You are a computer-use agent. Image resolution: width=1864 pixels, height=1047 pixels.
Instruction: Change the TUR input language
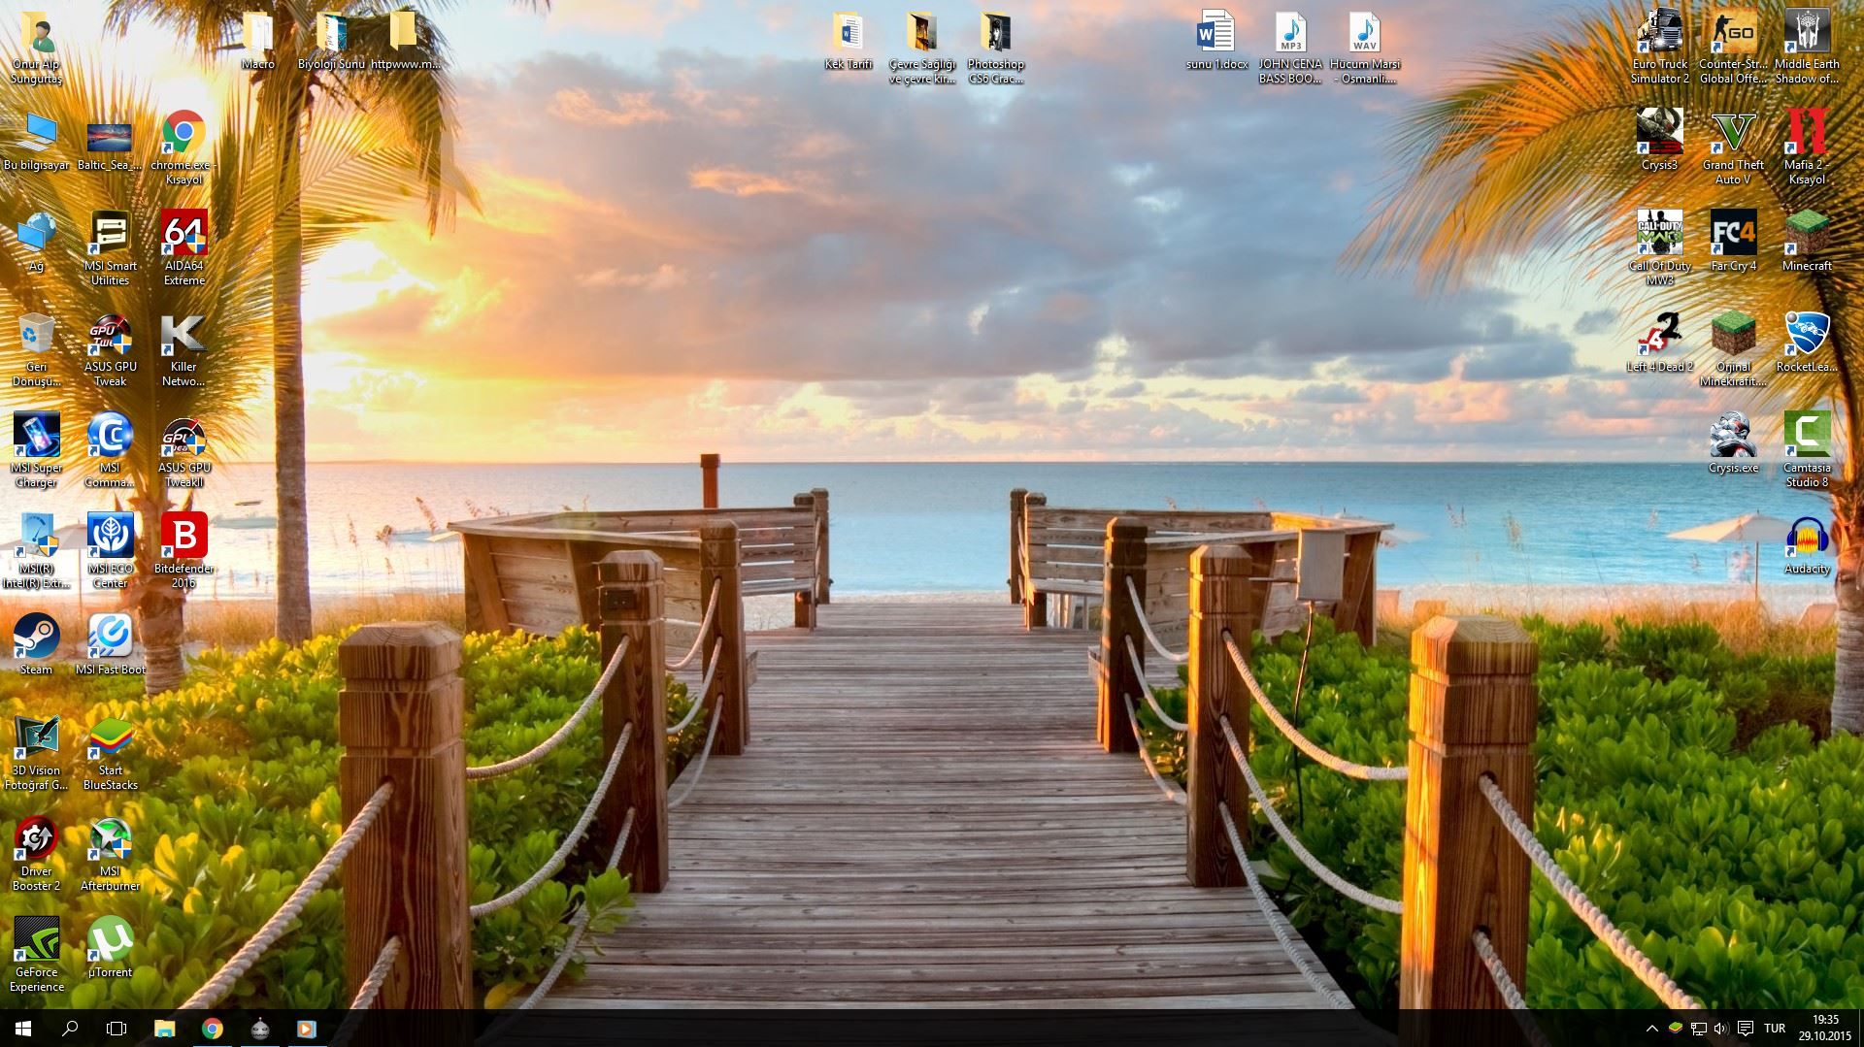click(1775, 1029)
